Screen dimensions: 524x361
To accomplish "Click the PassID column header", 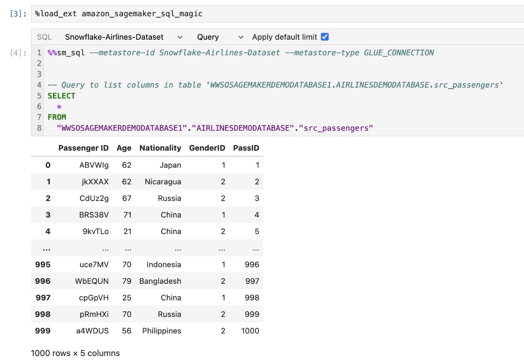I will click(246, 148).
